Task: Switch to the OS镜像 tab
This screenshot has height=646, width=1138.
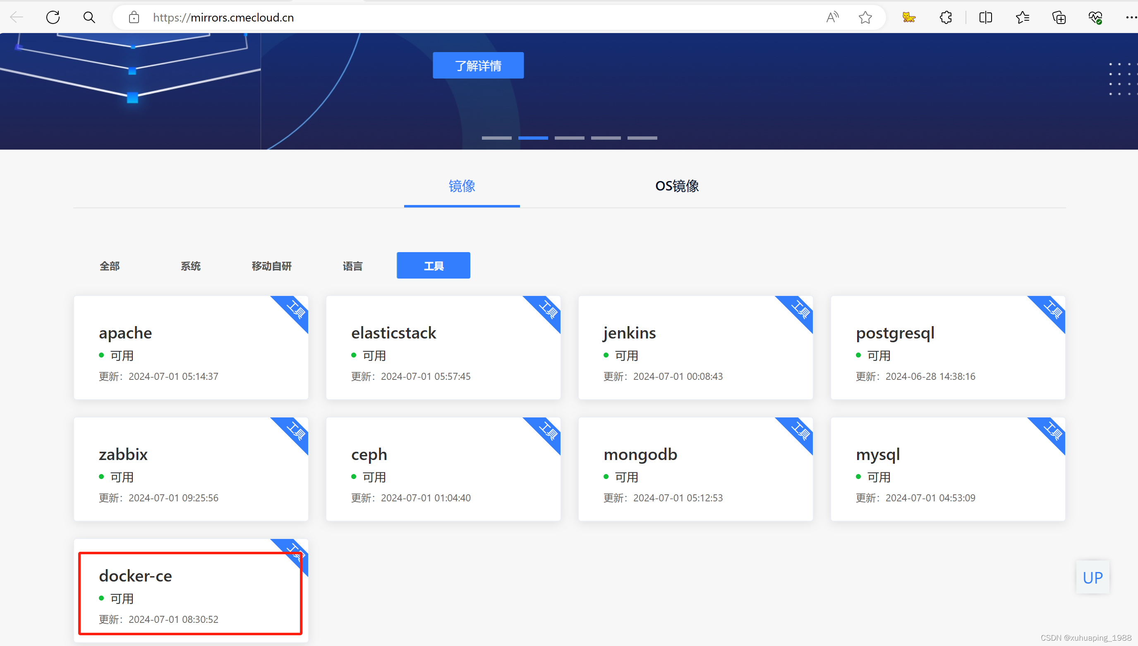Action: click(677, 186)
